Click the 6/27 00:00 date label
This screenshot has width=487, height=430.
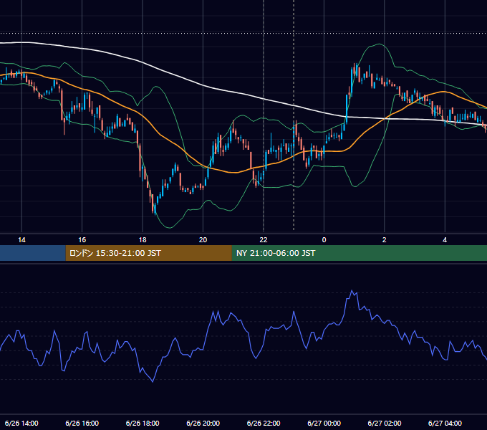[324, 423]
